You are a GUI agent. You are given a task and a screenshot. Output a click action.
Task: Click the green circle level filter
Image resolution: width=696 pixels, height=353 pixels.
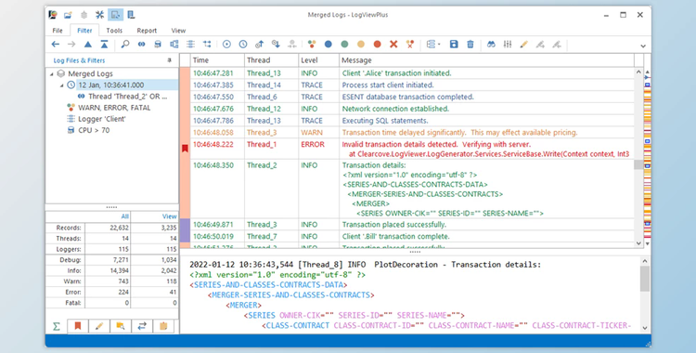[x=344, y=44]
